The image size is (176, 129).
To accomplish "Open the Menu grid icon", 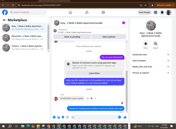I will pos(156,12).
